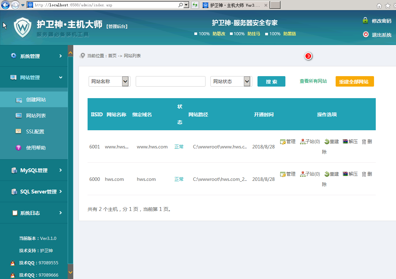Click the 管理 icon for www.hws.com row
This screenshot has height=279, width=396.
[x=283, y=142]
